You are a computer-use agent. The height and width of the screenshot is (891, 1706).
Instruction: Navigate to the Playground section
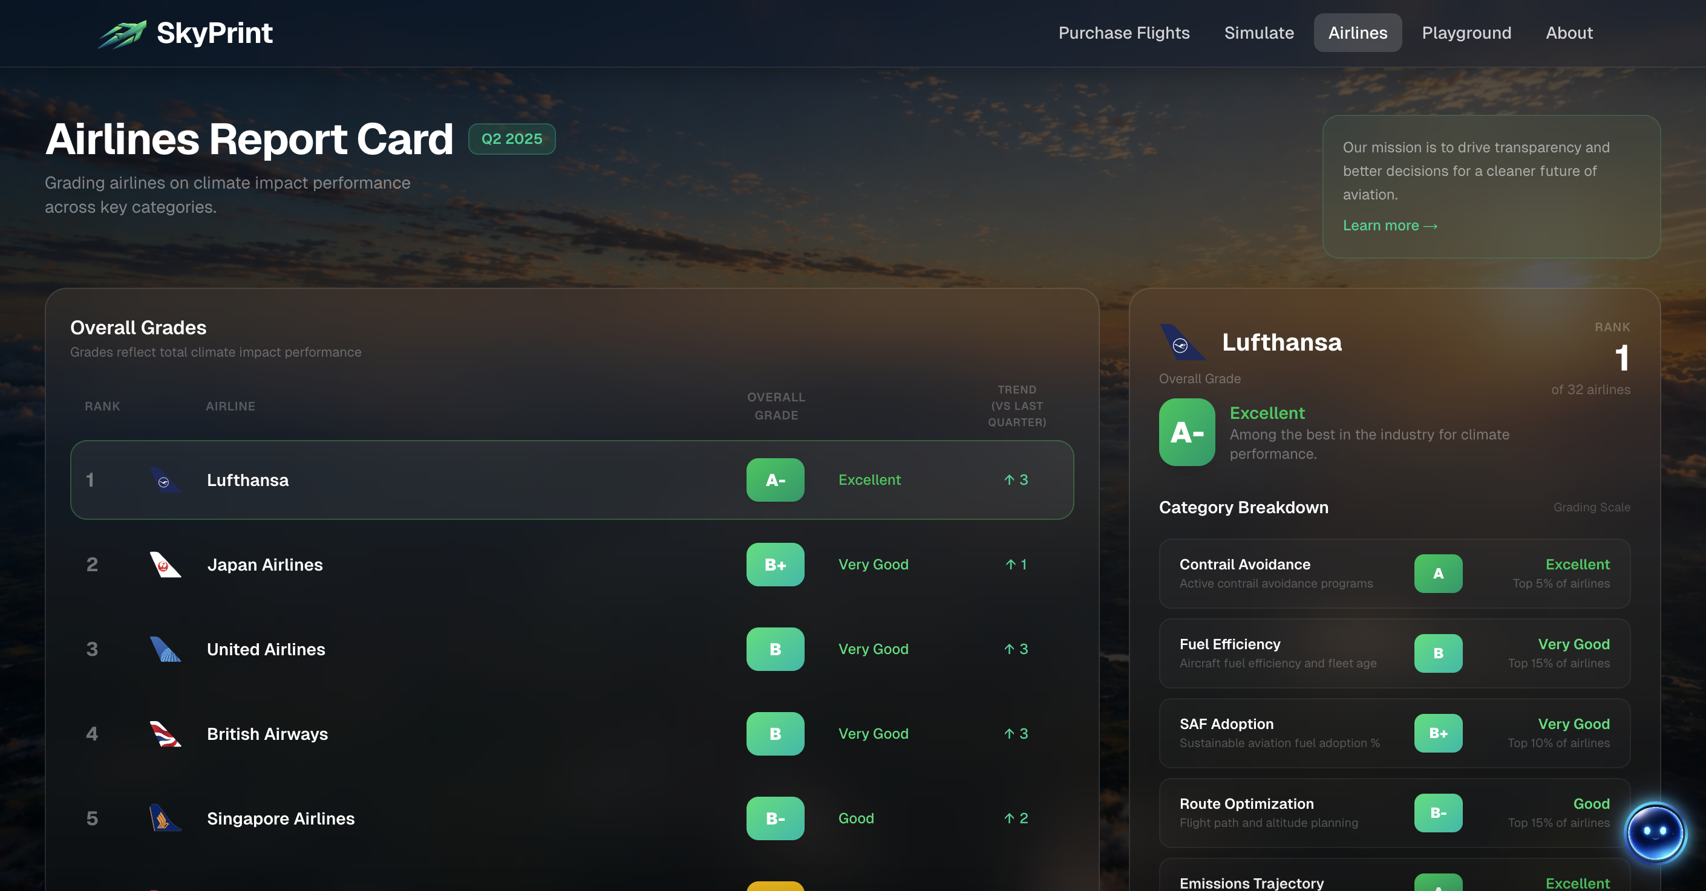[x=1466, y=33]
